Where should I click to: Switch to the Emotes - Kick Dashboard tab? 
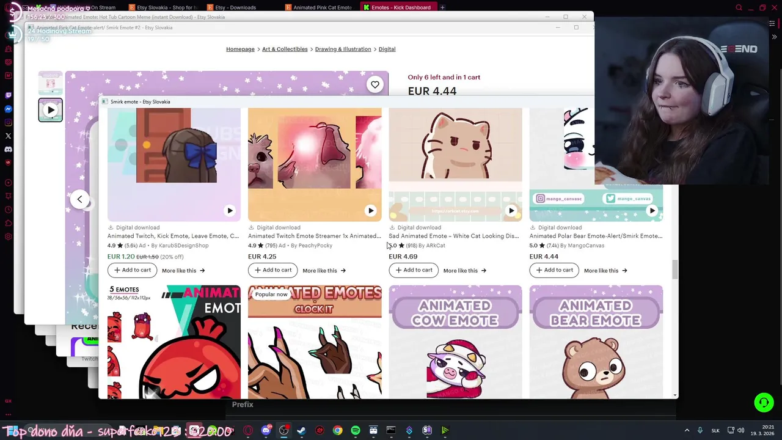[x=397, y=7]
